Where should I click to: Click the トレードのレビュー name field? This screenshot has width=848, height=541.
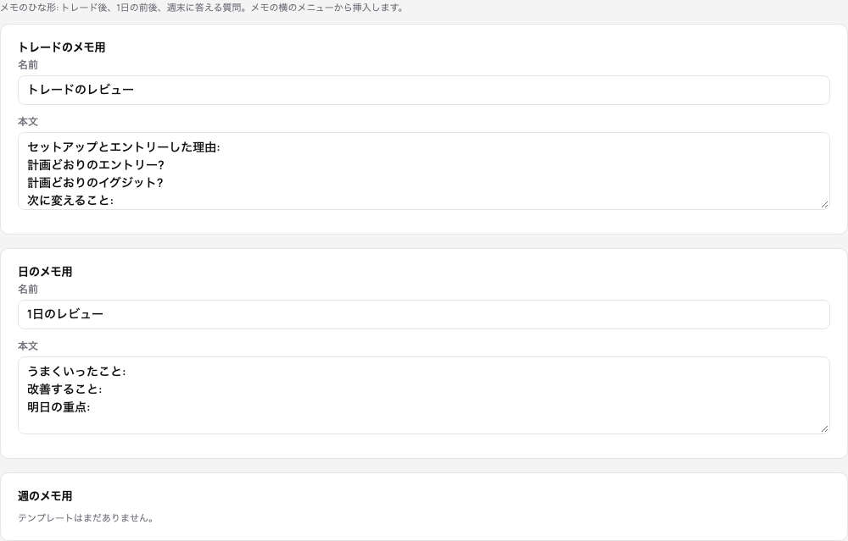click(x=423, y=90)
